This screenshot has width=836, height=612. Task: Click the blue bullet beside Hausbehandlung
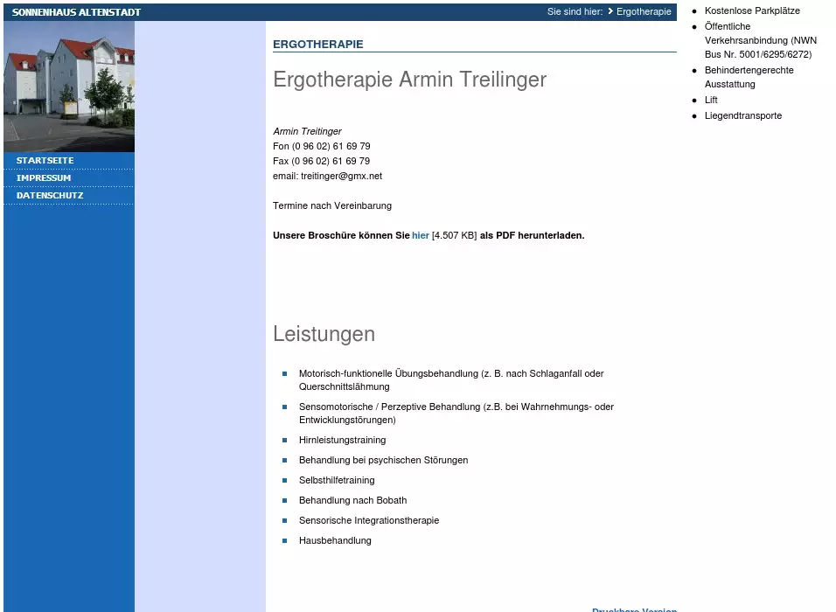(x=284, y=541)
